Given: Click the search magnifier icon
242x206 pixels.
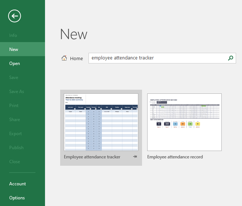Looking at the screenshot, I should (231, 58).
